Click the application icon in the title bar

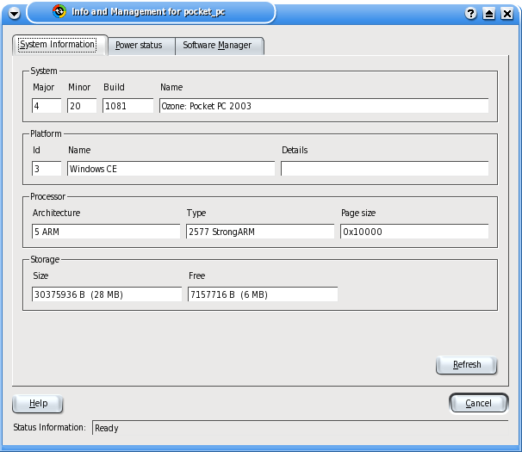(x=59, y=12)
